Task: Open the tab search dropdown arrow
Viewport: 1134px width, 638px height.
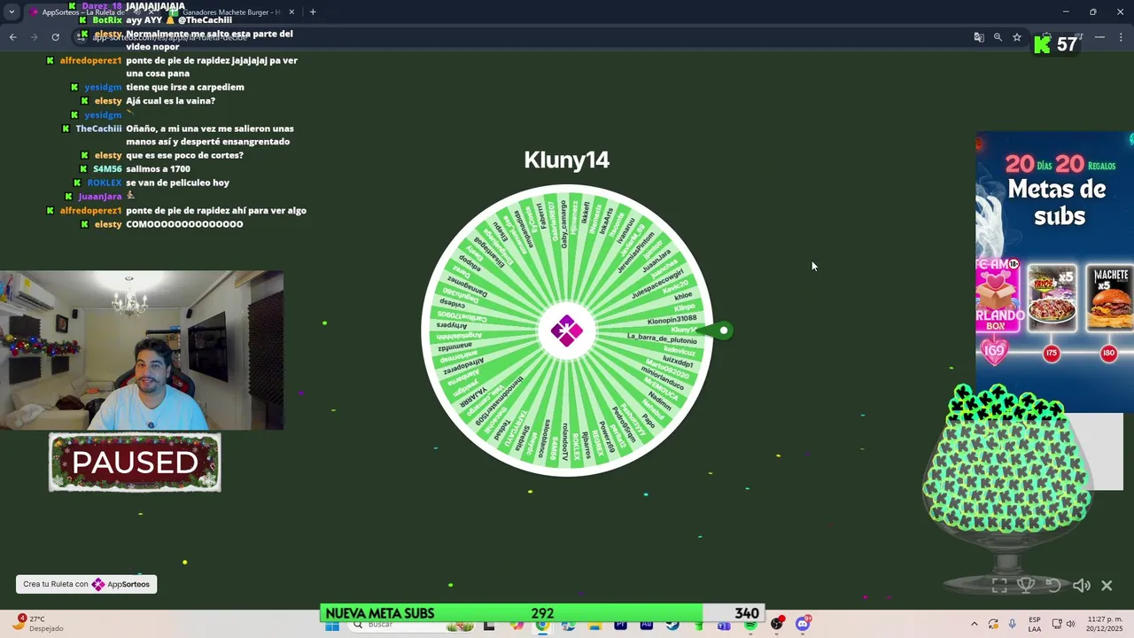Action: 12,12
